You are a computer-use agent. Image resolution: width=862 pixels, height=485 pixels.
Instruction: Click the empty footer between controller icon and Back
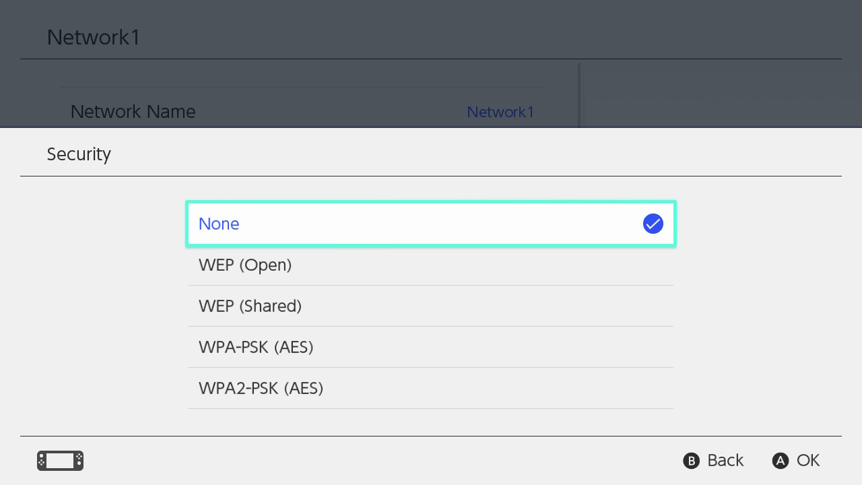[377, 461]
